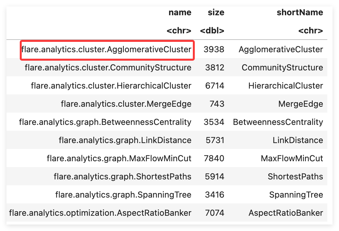Click the size value 743
The width and height of the screenshot is (339, 231).
coord(217,104)
